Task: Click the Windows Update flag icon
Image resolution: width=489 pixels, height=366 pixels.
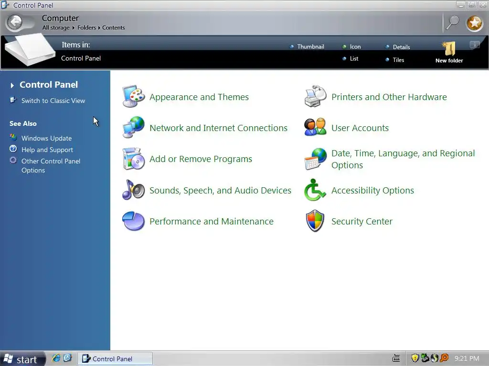Action: 13,137
